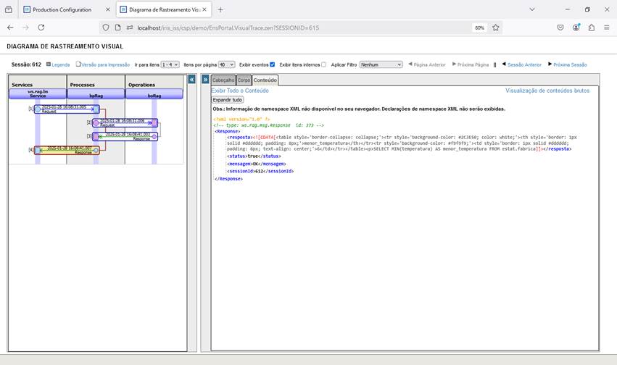
Task: Check Versão para Impressão box
Action: coord(78,64)
